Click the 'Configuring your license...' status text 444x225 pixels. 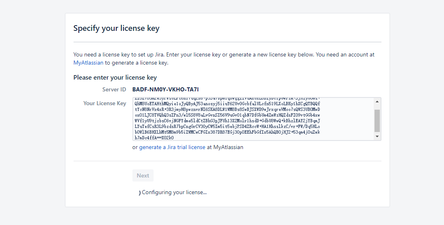point(174,193)
